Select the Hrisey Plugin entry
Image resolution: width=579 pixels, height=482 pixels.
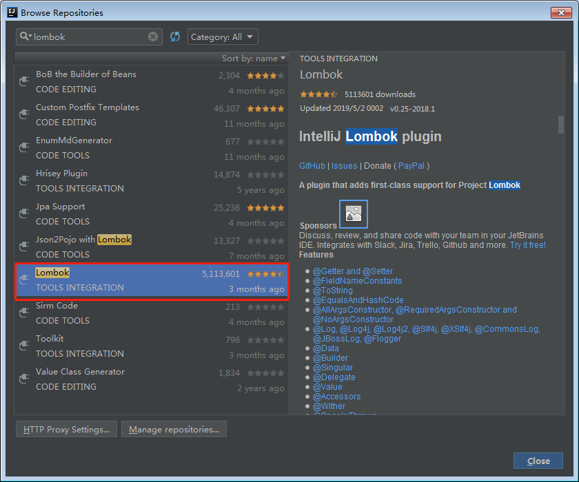[152, 180]
